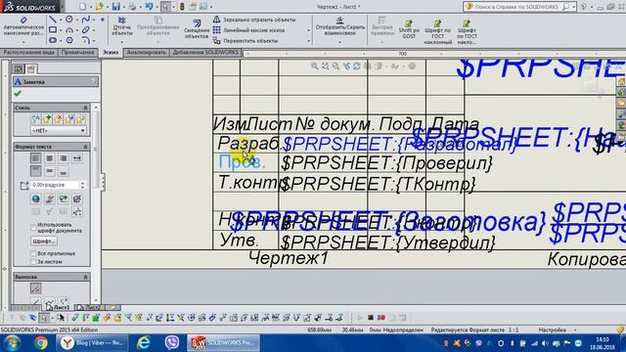Viewport: 626px width, 352px height.
Task: Click Автоматическое нанесение размеров smart dimension
Action: pos(23,26)
